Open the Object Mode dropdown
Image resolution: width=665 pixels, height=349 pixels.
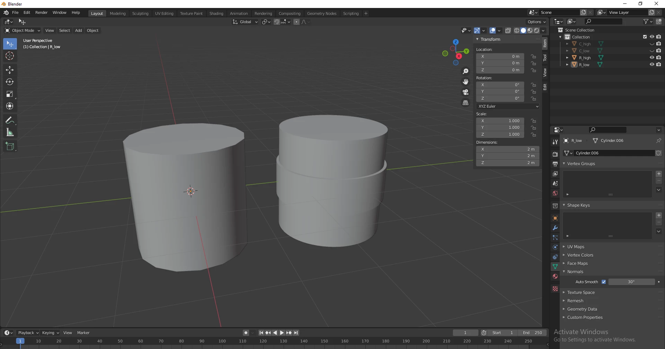(23, 30)
